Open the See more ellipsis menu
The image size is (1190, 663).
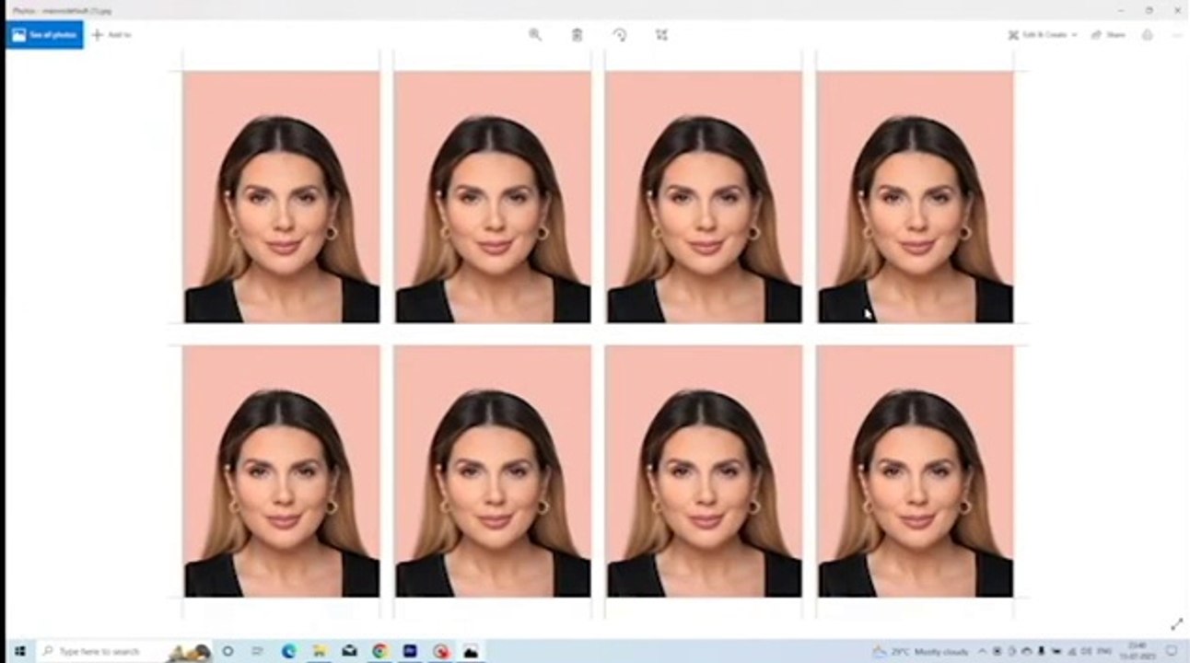(1176, 35)
